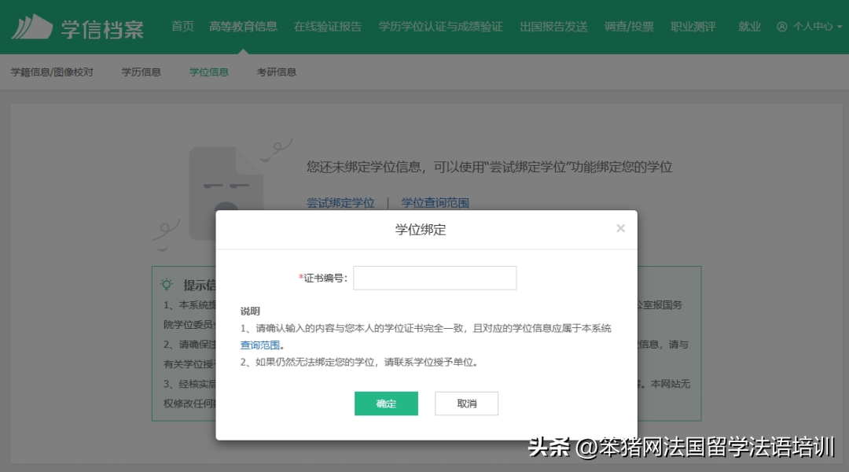The image size is (849, 472).
Task: Open 学历学位认证与成绩验证 menu
Action: [440, 27]
